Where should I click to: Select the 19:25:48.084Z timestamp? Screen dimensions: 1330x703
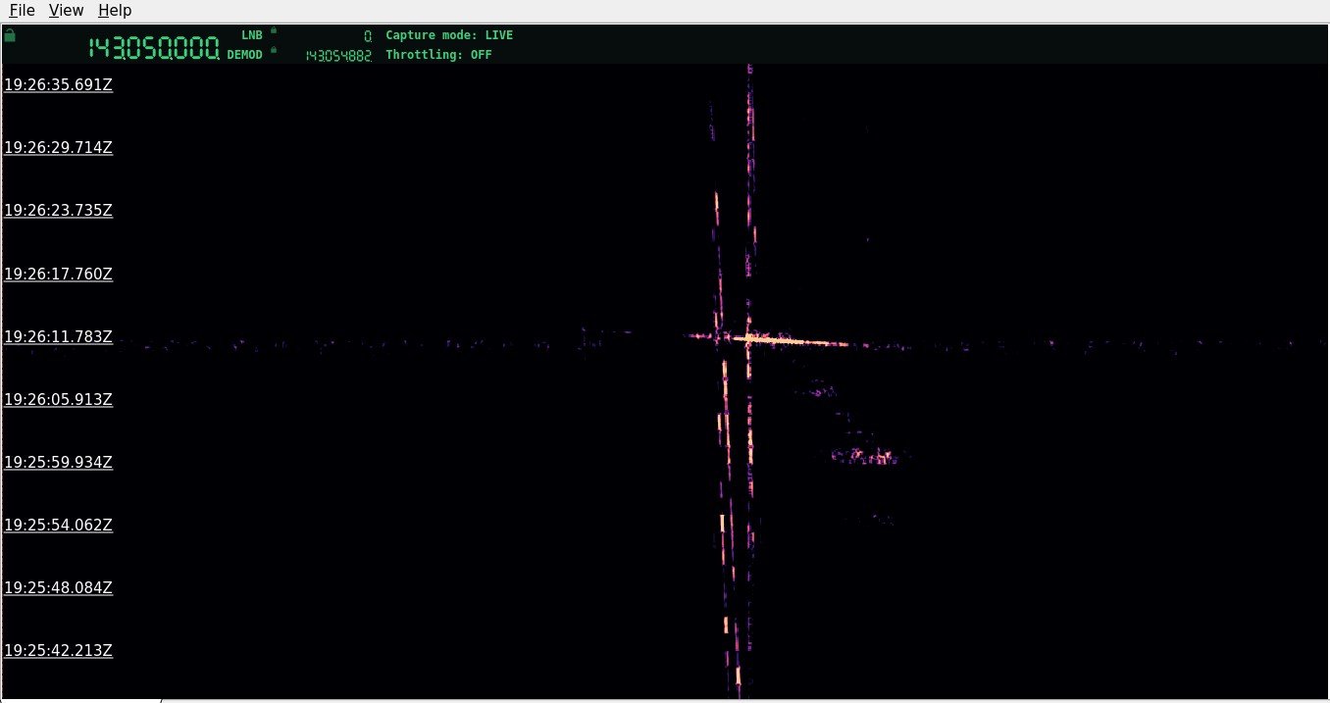[x=59, y=587]
